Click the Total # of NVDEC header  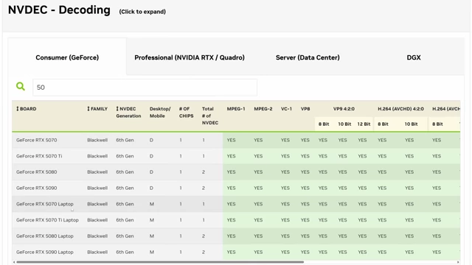(x=209, y=116)
